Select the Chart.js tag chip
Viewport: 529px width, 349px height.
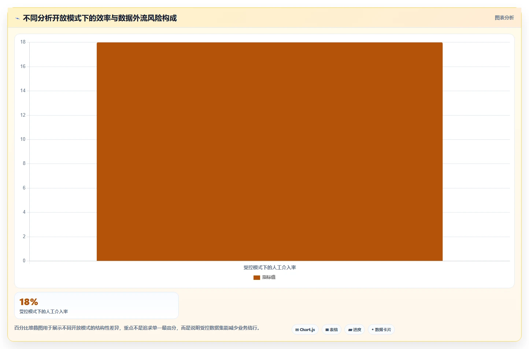[x=305, y=330]
